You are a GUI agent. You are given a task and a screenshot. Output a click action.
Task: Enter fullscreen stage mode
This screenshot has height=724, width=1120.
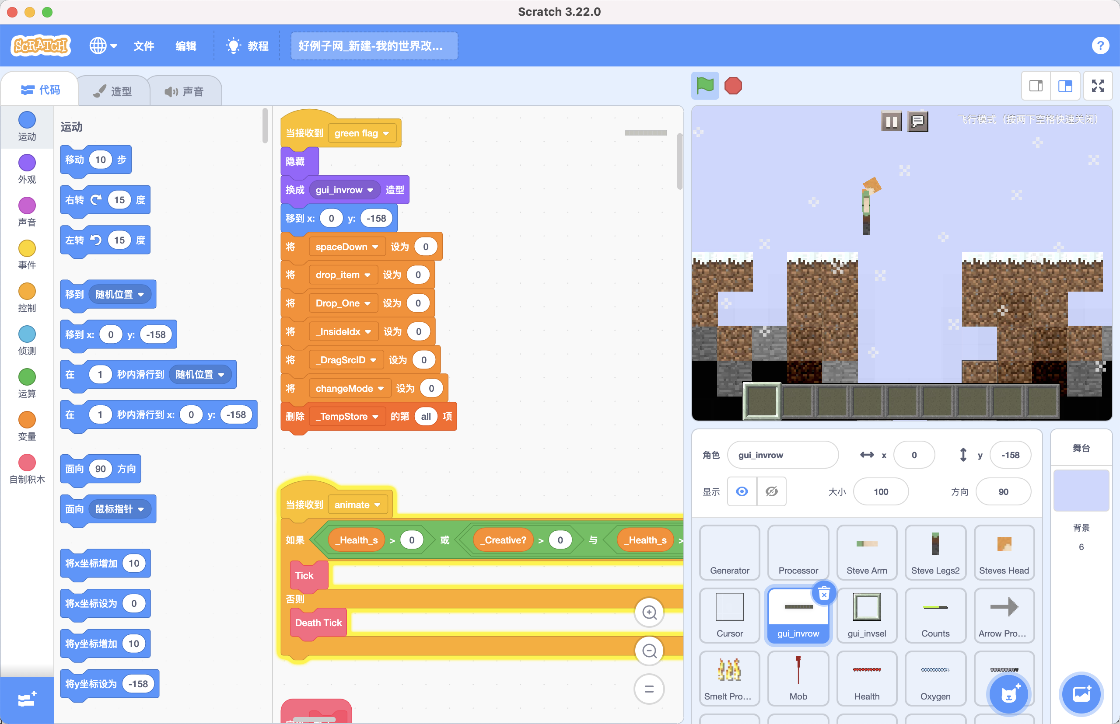(x=1098, y=86)
